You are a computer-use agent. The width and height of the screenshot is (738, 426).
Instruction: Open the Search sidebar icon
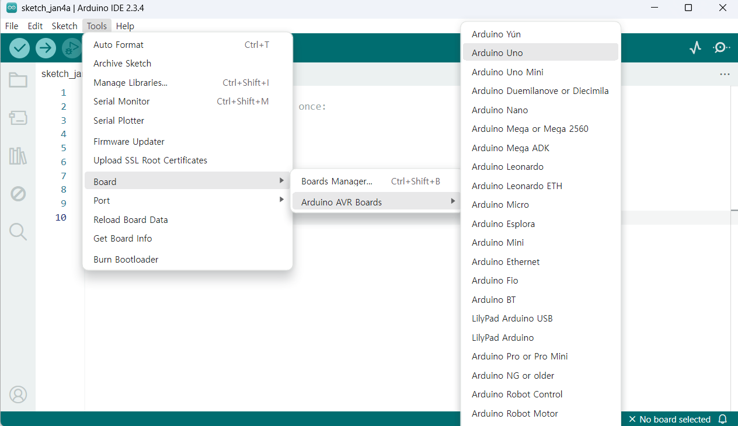18,232
